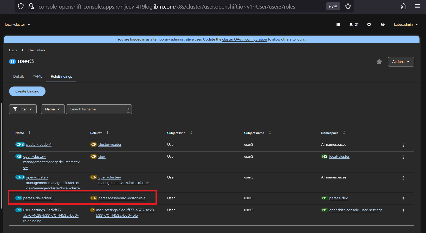This screenshot has width=426, height=233.
Task: Sort table by Namespace column
Action: (x=344, y=133)
